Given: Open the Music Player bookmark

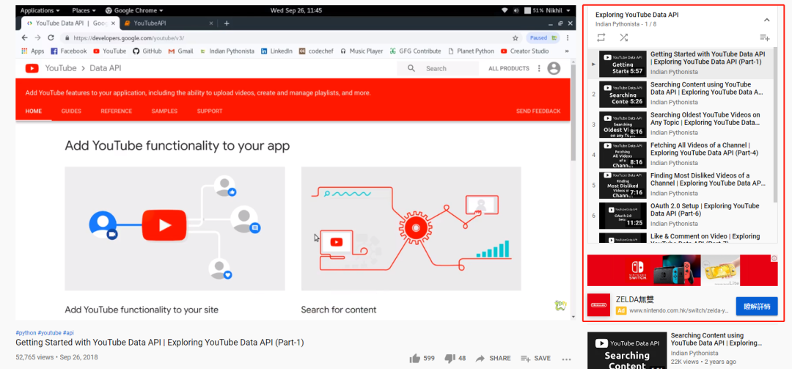Looking at the screenshot, I should [x=361, y=51].
